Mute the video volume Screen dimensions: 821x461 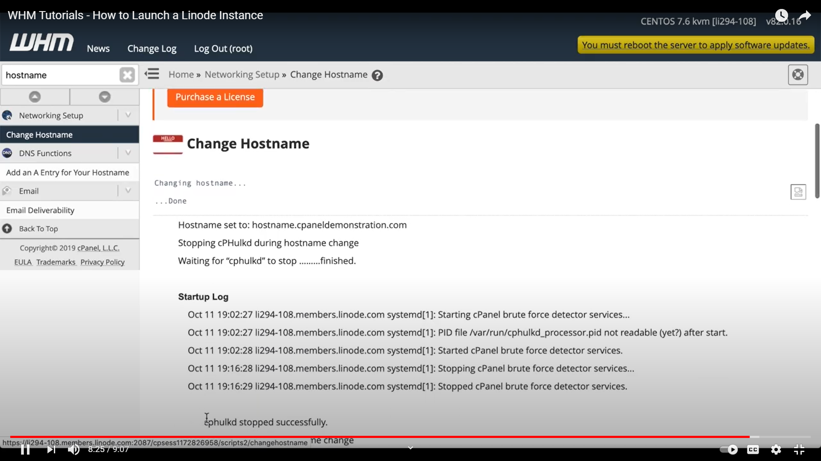pyautogui.click(x=74, y=449)
